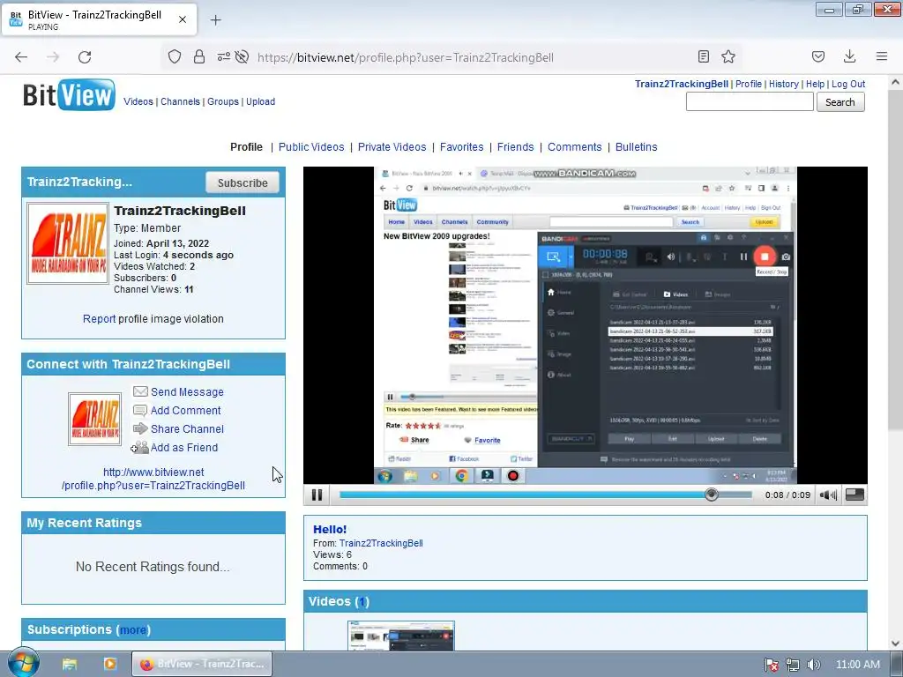The width and height of the screenshot is (903, 677).
Task: Click Add Comment speech bubble icon
Action: pyautogui.click(x=140, y=411)
